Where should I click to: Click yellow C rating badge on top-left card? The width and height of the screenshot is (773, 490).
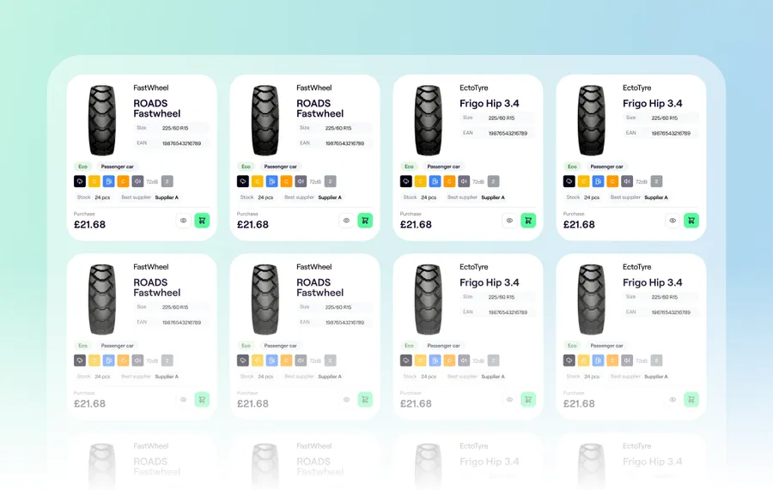[x=94, y=181]
